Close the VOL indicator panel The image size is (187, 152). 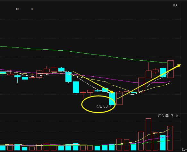[x=177, y=116]
